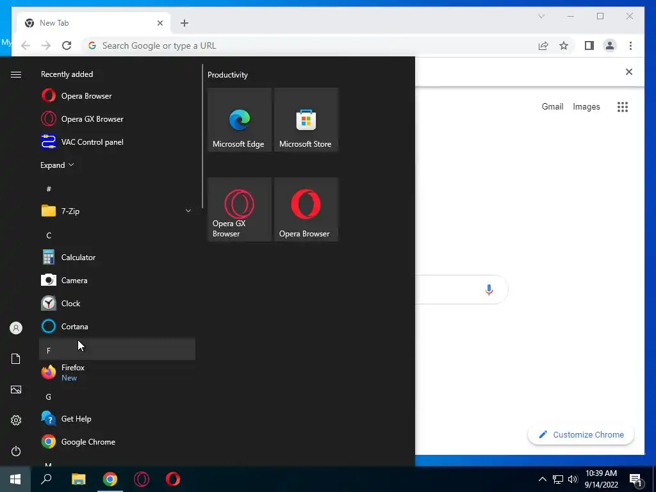Open the Google apps grid
This screenshot has width=656, height=492.
[623, 107]
